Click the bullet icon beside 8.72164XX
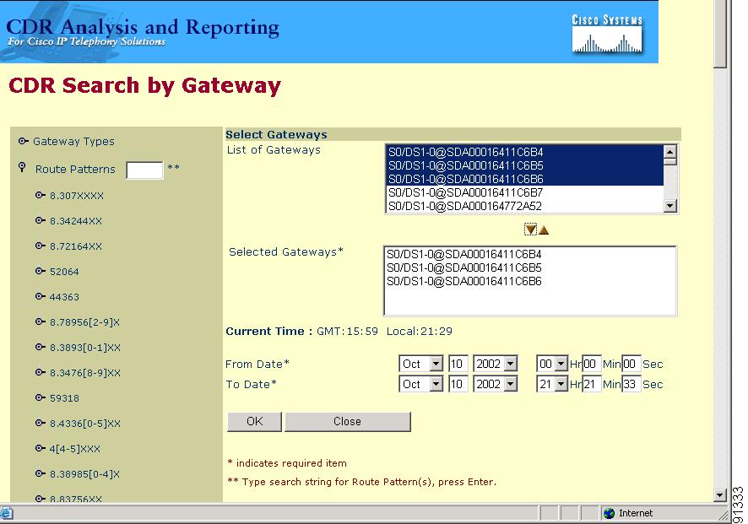748x524 pixels. tap(40, 246)
